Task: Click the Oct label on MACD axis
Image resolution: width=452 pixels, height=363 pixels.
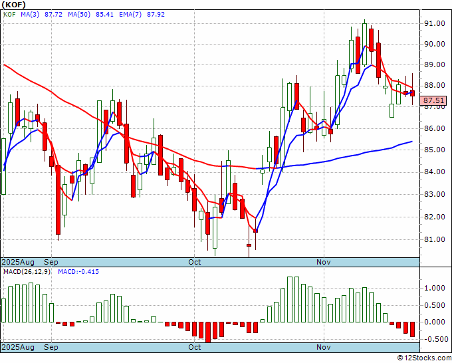Action: 195,347
